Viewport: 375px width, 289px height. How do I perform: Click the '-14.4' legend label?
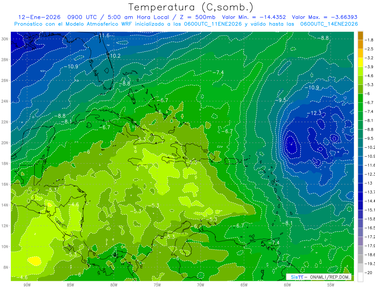(x=370, y=201)
